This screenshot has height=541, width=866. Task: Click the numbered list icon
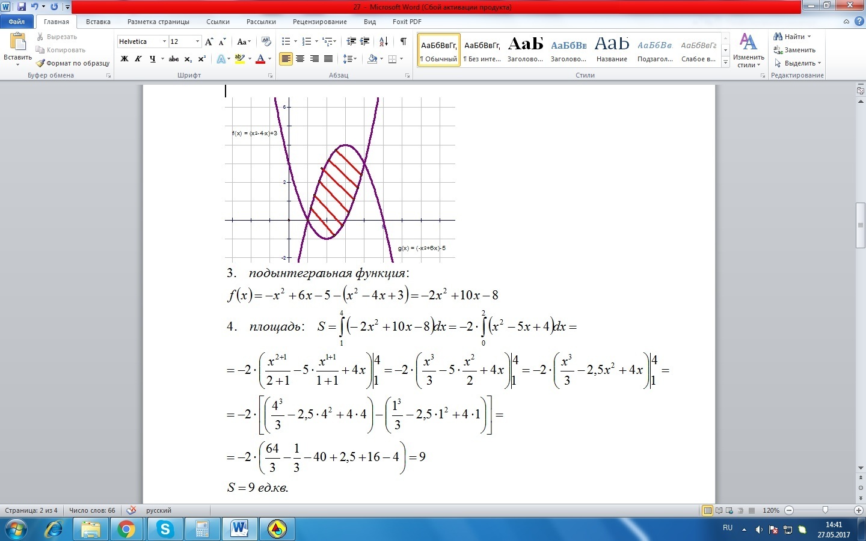point(307,41)
